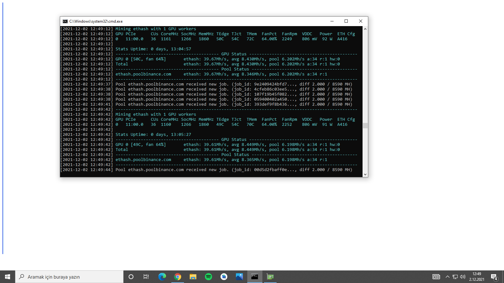Click the taskbar search box
The height and width of the screenshot is (283, 504).
tap(69, 277)
